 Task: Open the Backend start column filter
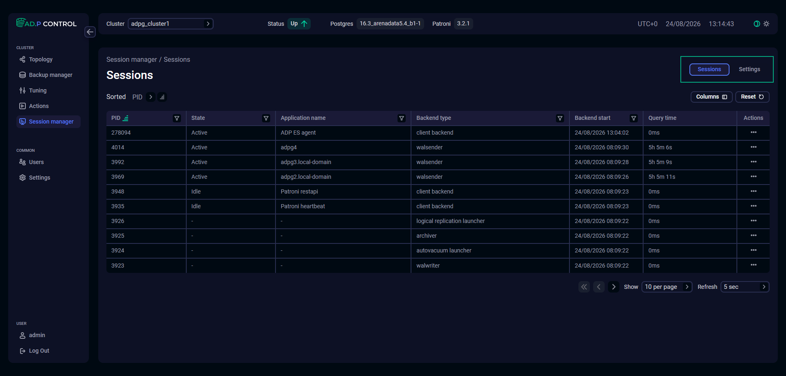pos(634,118)
